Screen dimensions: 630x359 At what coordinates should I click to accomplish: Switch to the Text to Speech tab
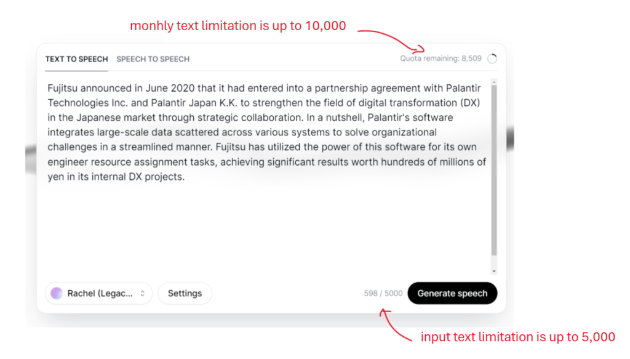tap(76, 59)
